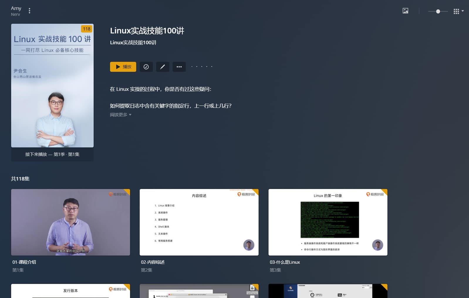Click the 01-课程介绍 title link

tap(24, 262)
